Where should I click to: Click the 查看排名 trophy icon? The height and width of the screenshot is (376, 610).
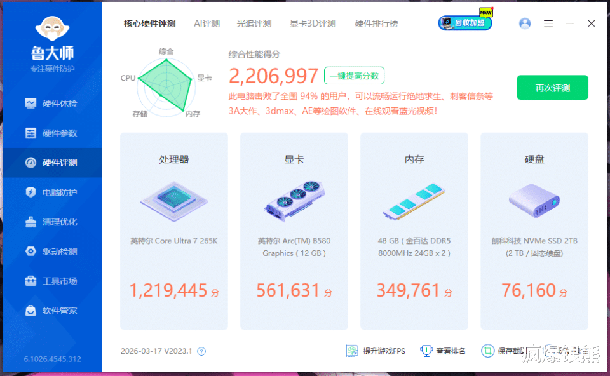(x=426, y=351)
